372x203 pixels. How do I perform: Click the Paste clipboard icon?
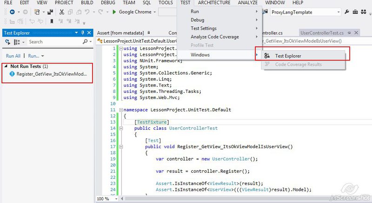click(79, 12)
